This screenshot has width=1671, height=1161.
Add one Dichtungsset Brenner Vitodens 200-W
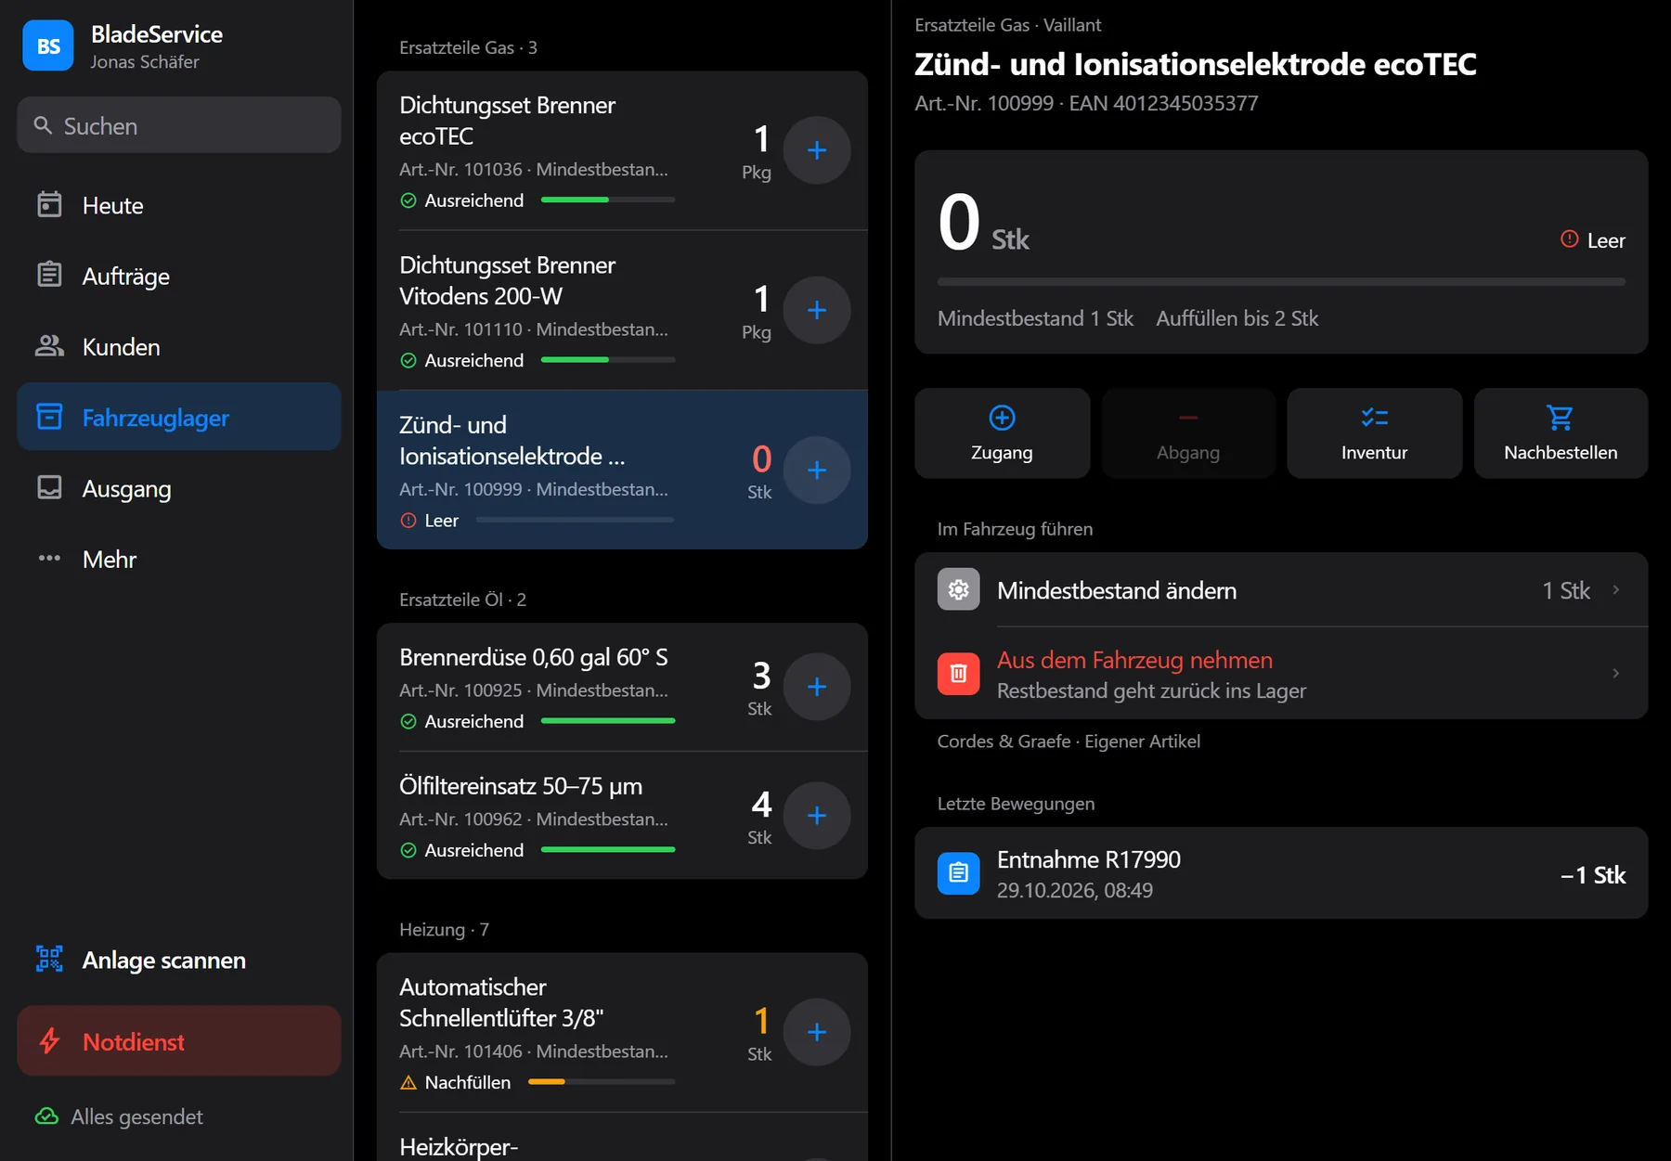pos(817,310)
